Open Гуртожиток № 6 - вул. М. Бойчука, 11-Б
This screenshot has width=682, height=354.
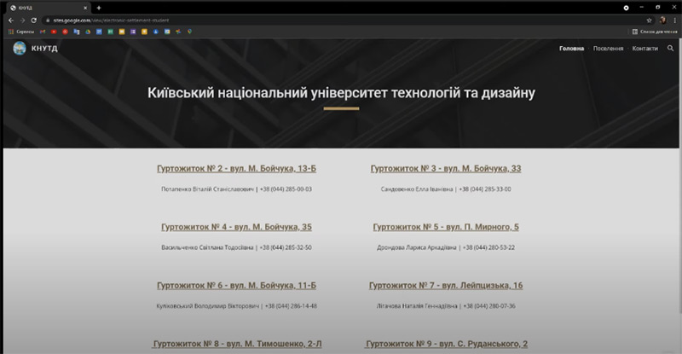(x=237, y=285)
